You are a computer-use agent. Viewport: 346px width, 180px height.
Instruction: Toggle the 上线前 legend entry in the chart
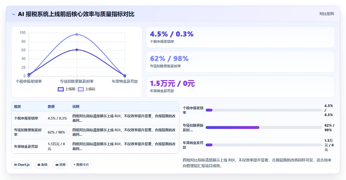67,89
